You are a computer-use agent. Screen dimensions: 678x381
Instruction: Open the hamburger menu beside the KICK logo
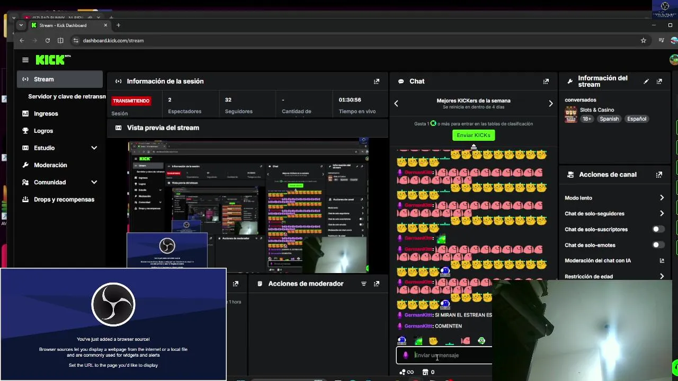(x=25, y=60)
